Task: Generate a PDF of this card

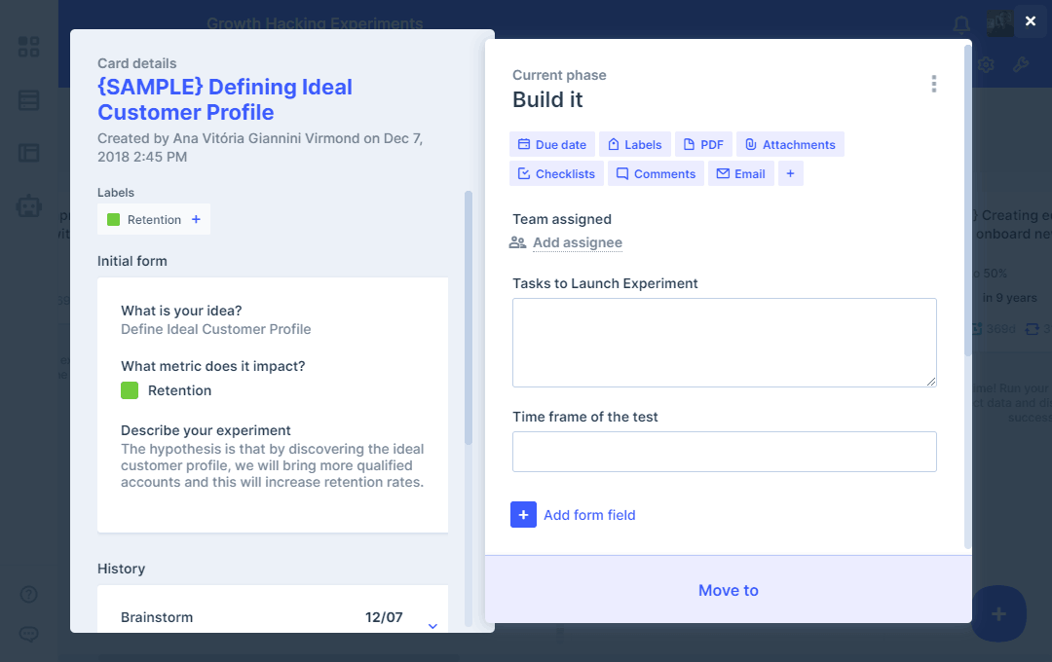Action: pyautogui.click(x=702, y=144)
